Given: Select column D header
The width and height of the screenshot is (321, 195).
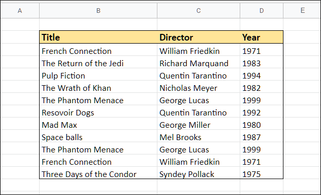Looking at the screenshot, I should coord(262,10).
